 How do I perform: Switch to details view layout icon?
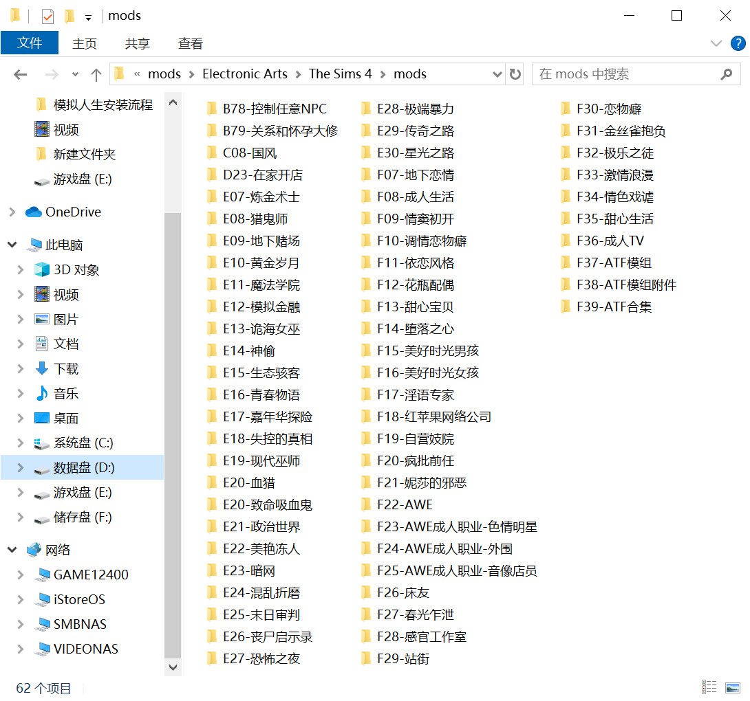click(709, 687)
